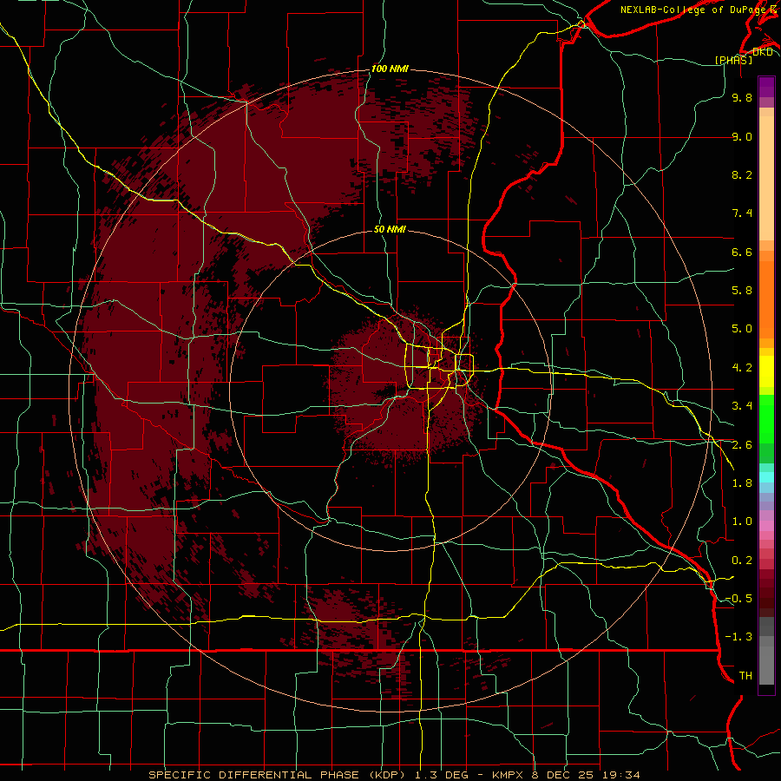Pick the pale peach band of the color scale
This screenshot has width=781, height=781.
(x=766, y=178)
